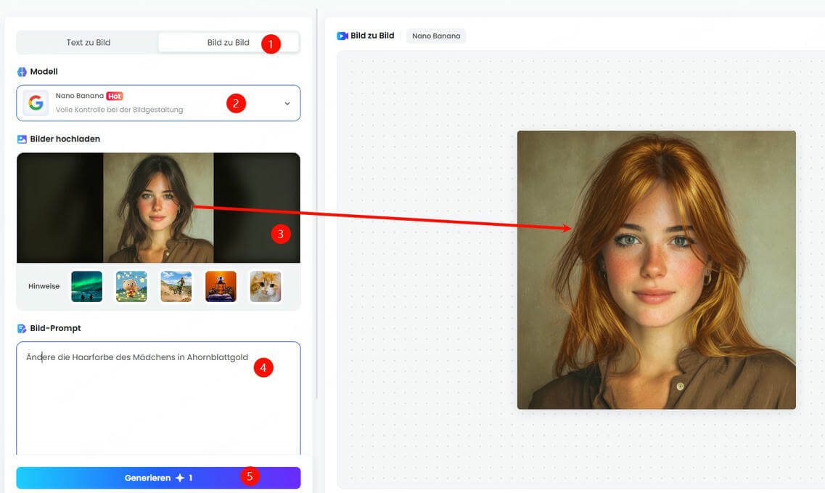Select the cat example thumbnail
Viewport: 825px width, 493px height.
coord(265,286)
